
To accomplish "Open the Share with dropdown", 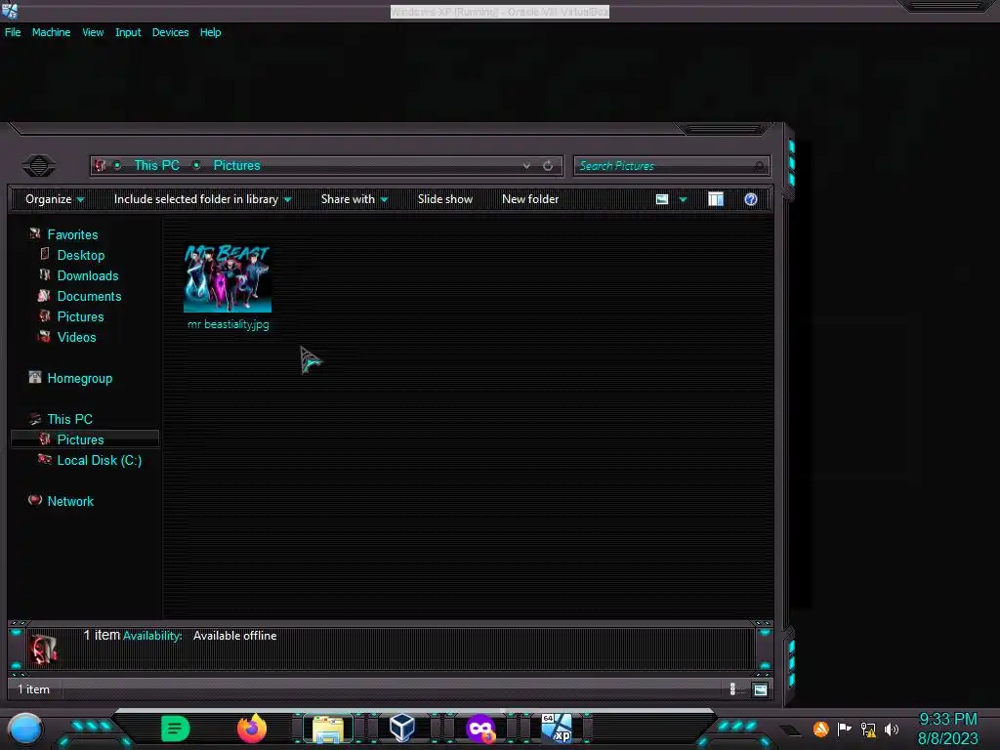I will (x=354, y=199).
